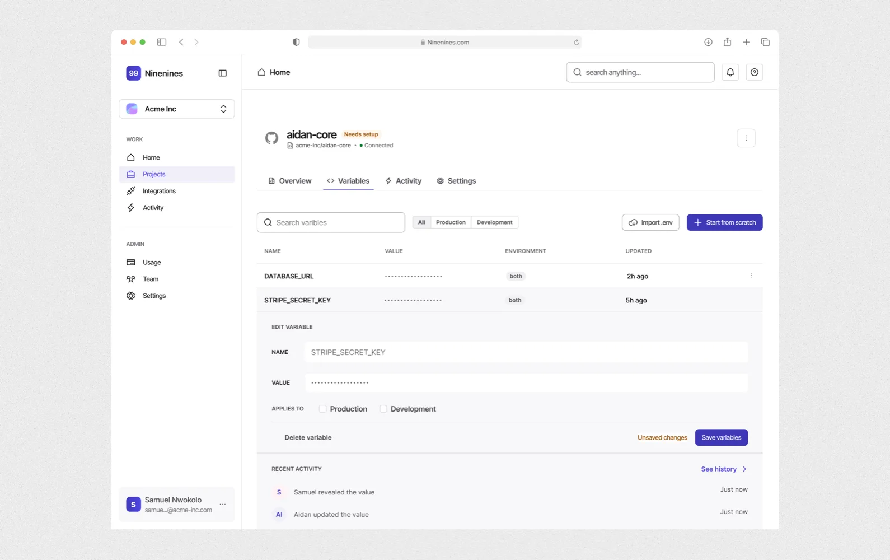The image size is (890, 560).
Task: Focus the Search variables input field
Action: (x=331, y=222)
